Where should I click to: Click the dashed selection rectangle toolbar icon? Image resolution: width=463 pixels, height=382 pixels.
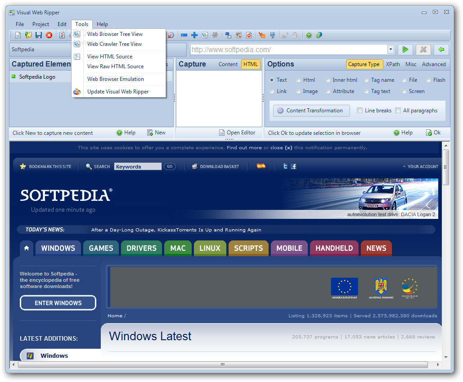pos(228,35)
